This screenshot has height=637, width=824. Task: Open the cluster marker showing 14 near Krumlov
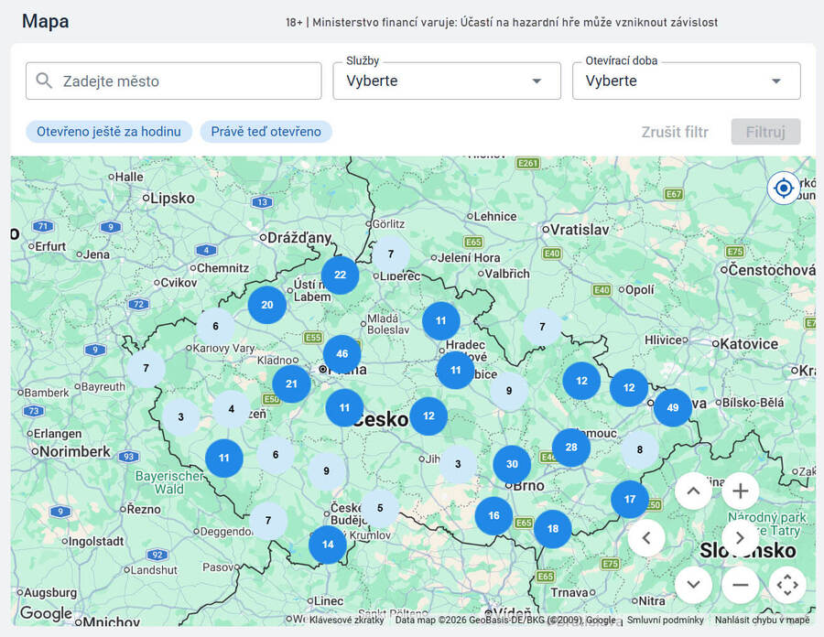click(x=328, y=545)
